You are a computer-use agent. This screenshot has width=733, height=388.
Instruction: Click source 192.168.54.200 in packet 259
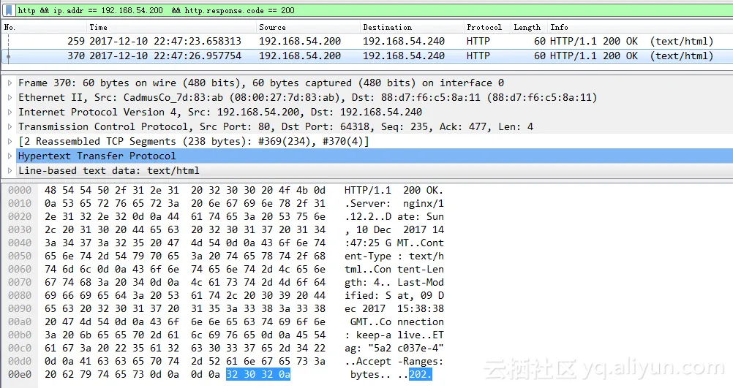pyautogui.click(x=300, y=41)
